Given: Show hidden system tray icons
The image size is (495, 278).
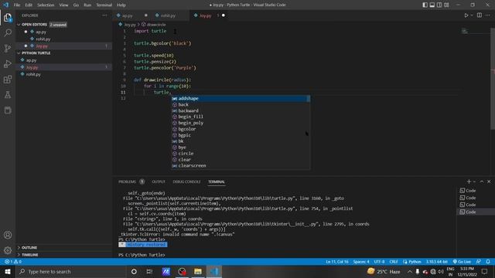Looking at the screenshot, I should [409, 271].
